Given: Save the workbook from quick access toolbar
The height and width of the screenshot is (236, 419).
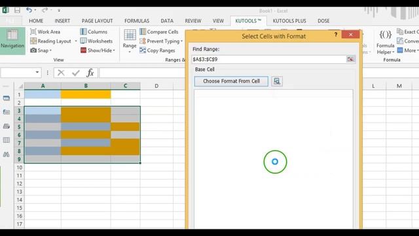Looking at the screenshot, I should pos(17,10).
